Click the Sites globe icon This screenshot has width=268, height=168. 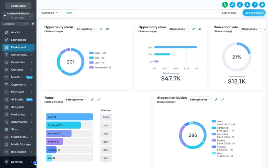(x=6, y=129)
